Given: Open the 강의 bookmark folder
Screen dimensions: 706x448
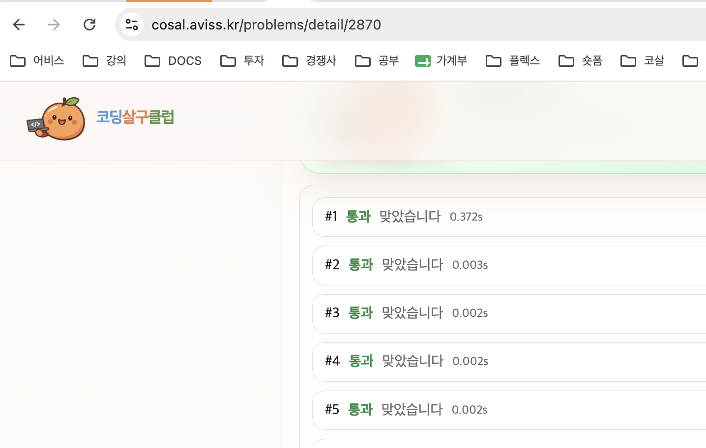Looking at the screenshot, I should [104, 61].
